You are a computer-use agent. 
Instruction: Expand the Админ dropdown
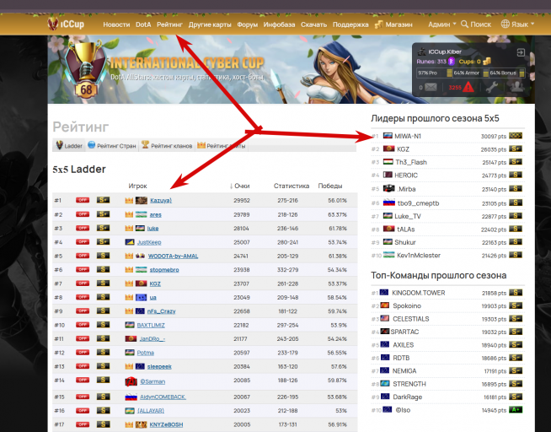[x=441, y=24]
